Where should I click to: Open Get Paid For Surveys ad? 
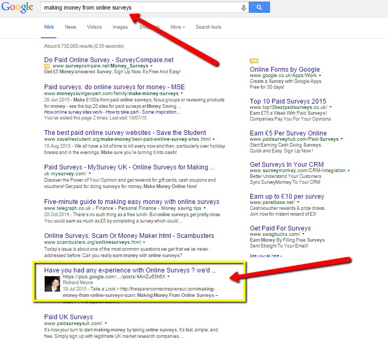point(280,228)
